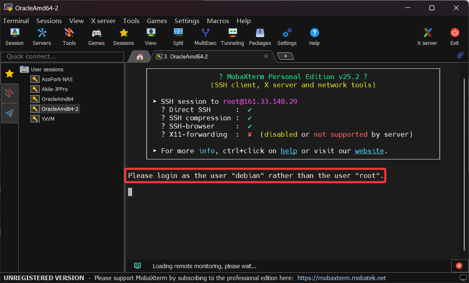Close the OracleAmd64-2 terminal tab

(266, 56)
